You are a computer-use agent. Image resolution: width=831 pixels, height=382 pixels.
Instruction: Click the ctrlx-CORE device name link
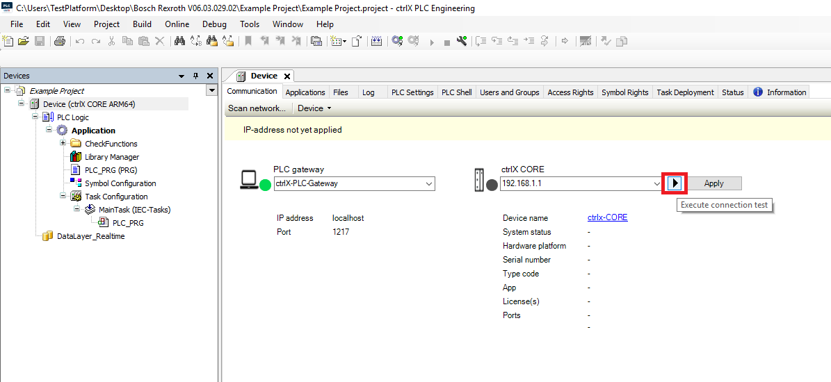(x=607, y=217)
